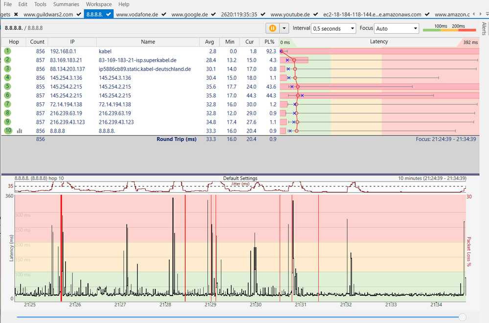Image resolution: width=489 pixels, height=323 pixels.
Task: Open the dropdown arrow beside the pause button
Action: click(284, 28)
